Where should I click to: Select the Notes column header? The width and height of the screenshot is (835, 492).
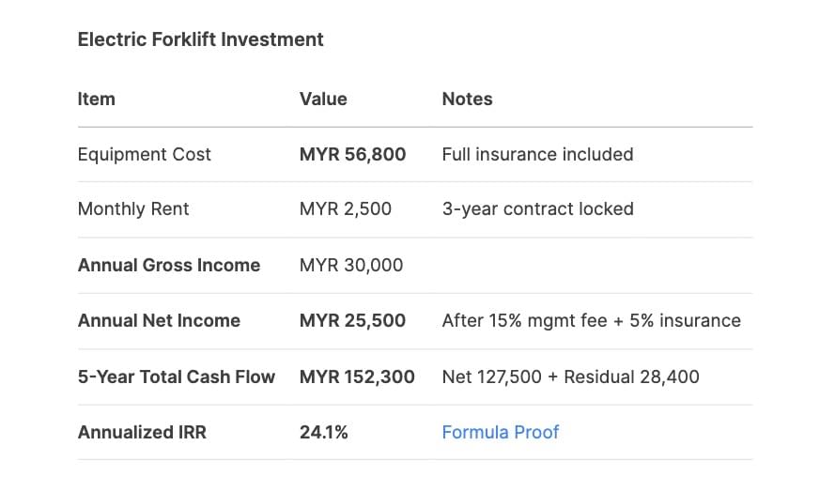point(467,99)
